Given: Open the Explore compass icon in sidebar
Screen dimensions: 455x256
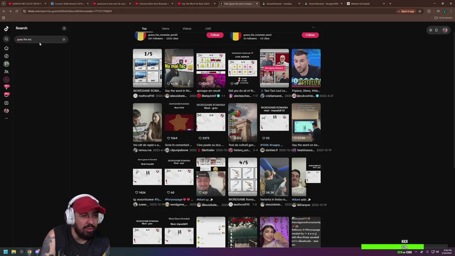Looking at the screenshot, I should (x=6, y=56).
